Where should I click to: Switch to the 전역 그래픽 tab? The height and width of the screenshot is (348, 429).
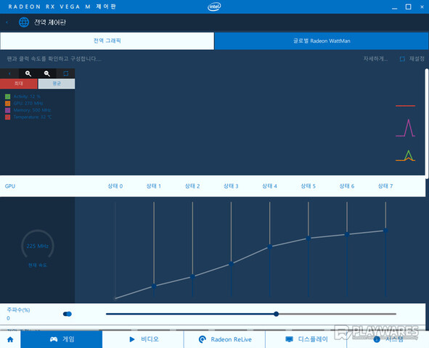point(107,41)
